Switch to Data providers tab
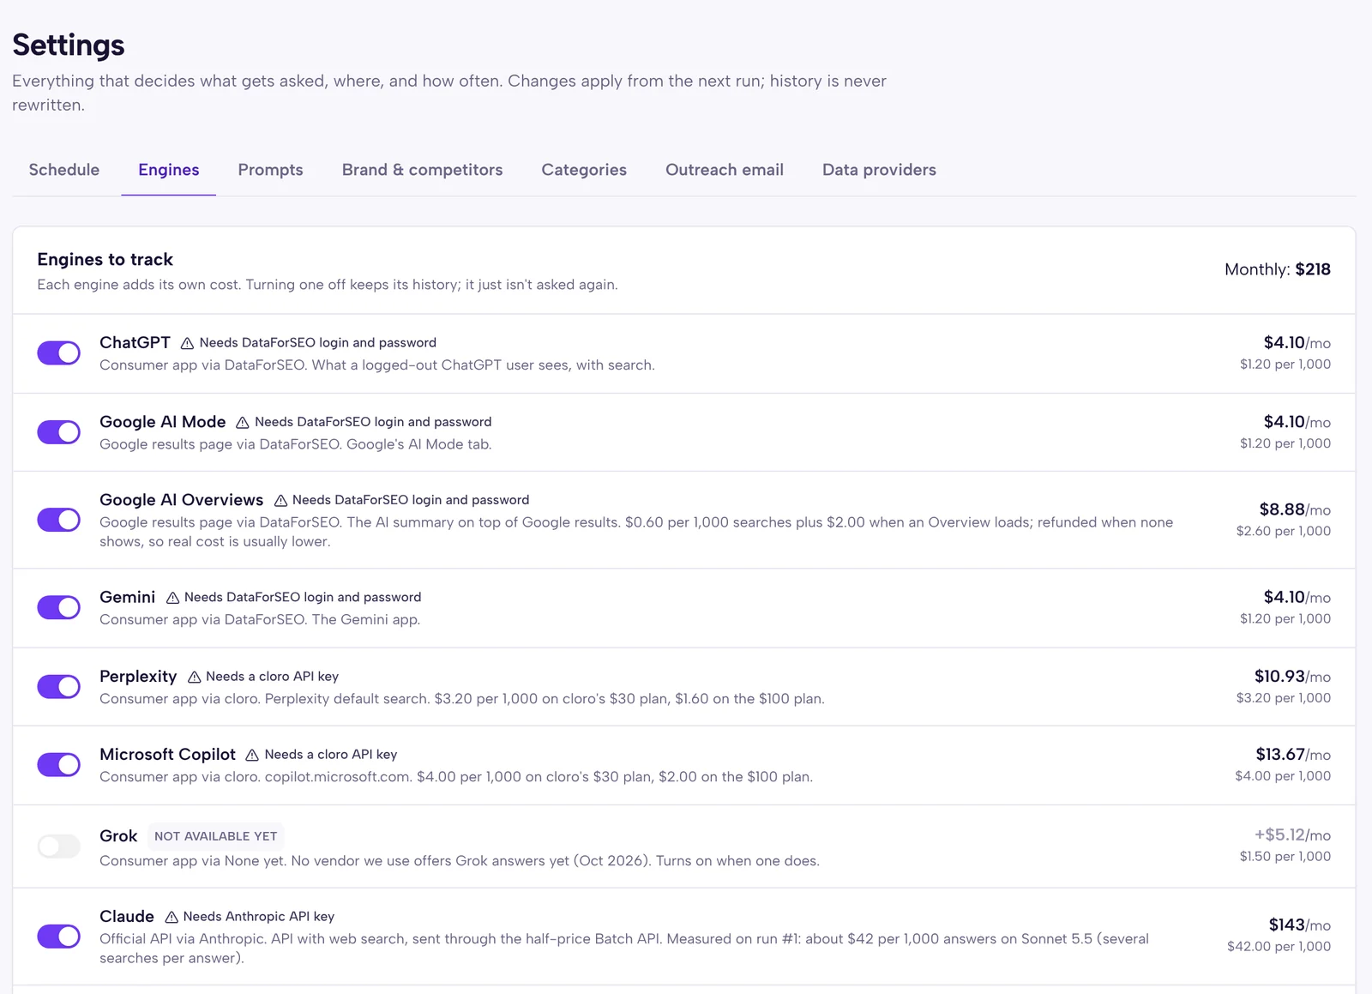Viewport: 1372px width, 994px height. click(879, 170)
